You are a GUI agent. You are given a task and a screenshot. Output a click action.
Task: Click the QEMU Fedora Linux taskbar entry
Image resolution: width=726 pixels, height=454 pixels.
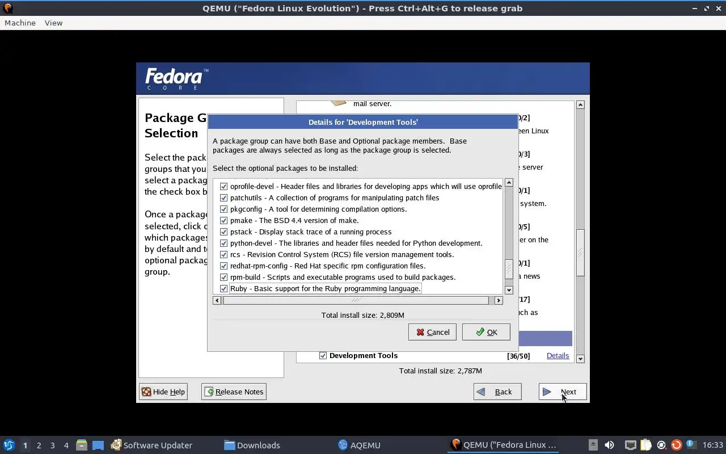[x=504, y=445]
